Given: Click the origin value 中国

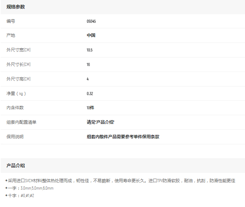Looking at the screenshot, I should pos(91,35).
